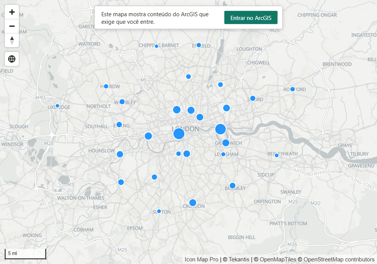The width and height of the screenshot is (377, 264).
Task: Select the blue marker at Wembley
Action: (122, 102)
